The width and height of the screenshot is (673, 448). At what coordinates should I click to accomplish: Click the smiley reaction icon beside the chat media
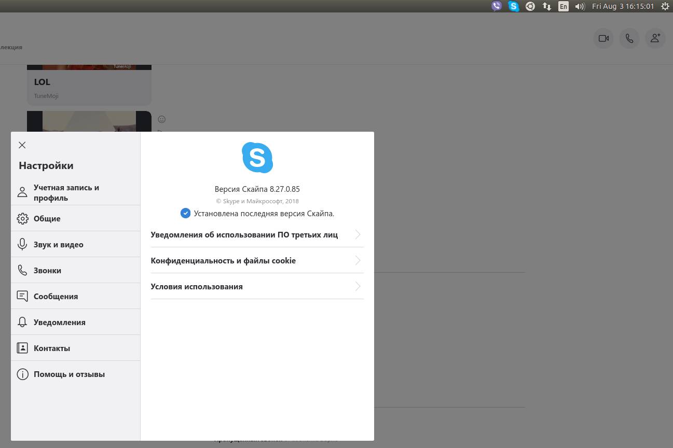[162, 119]
